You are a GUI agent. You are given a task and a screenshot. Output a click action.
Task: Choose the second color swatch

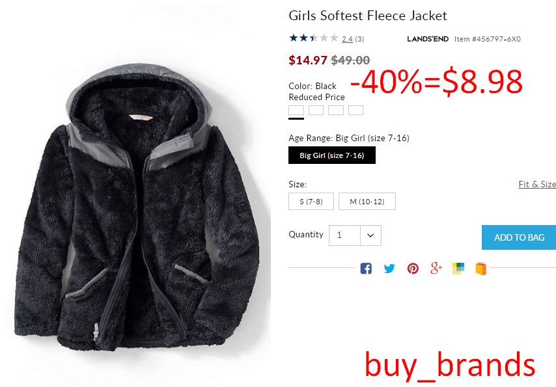click(x=316, y=110)
